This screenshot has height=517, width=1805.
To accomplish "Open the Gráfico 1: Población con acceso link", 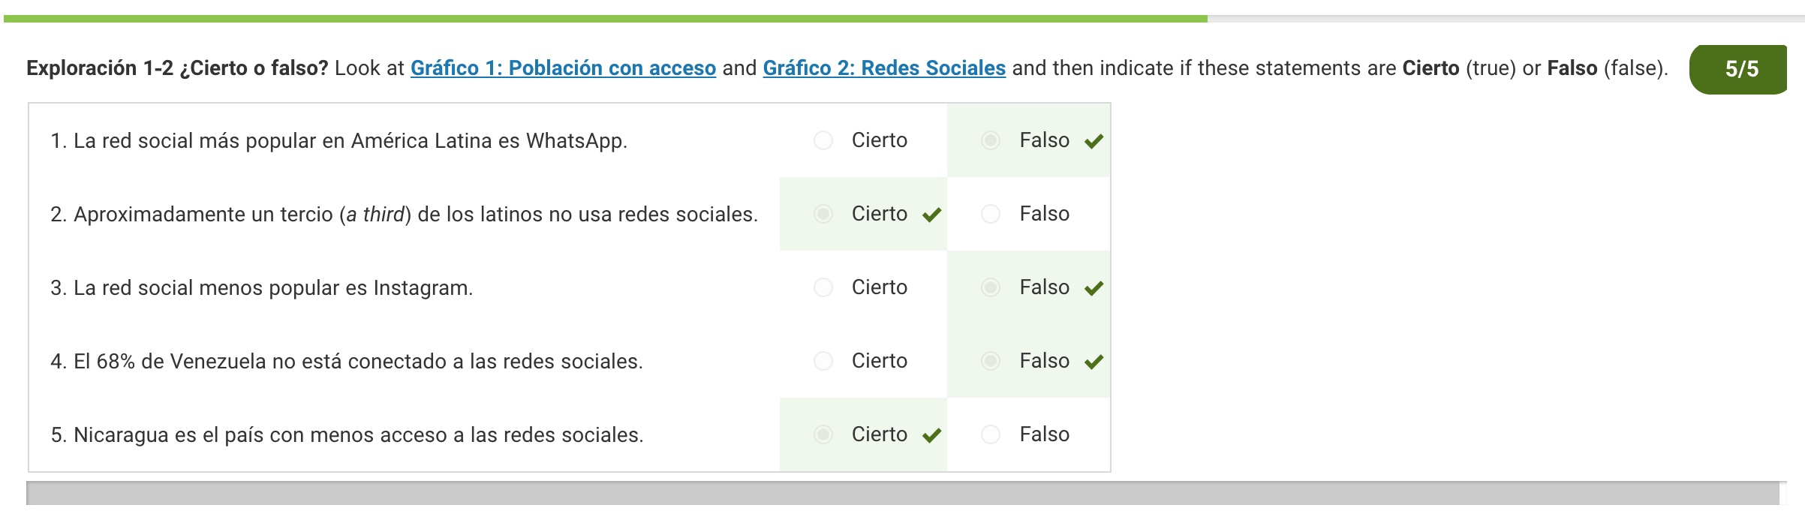I will [563, 68].
